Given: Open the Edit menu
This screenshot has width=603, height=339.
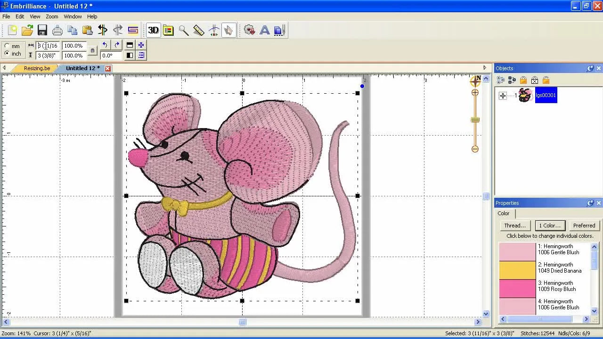Looking at the screenshot, I should click(20, 16).
